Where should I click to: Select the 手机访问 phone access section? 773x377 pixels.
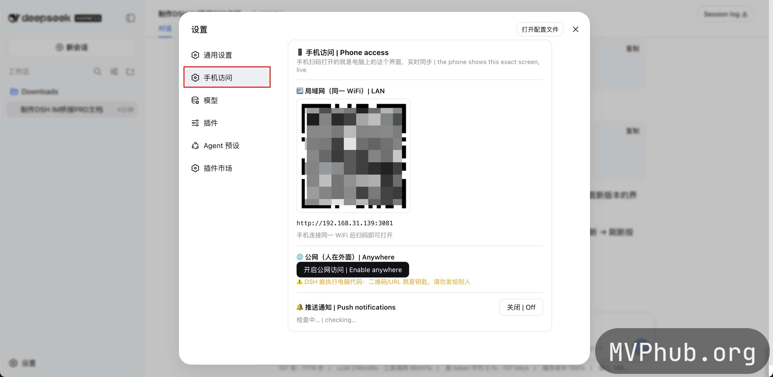pyautogui.click(x=227, y=77)
